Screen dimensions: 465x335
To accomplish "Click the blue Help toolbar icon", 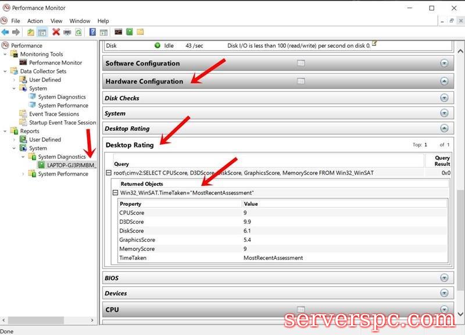I will [x=92, y=32].
